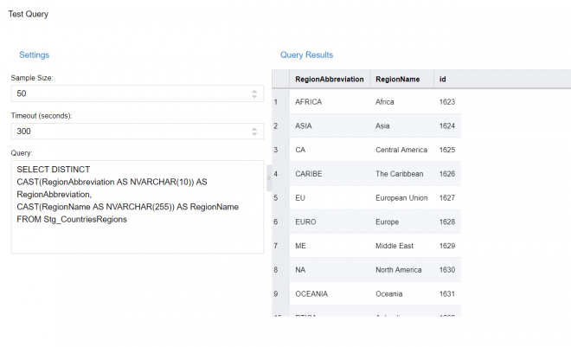
Task: Decrease the Sample Size value with down arrow
Action: point(253,96)
